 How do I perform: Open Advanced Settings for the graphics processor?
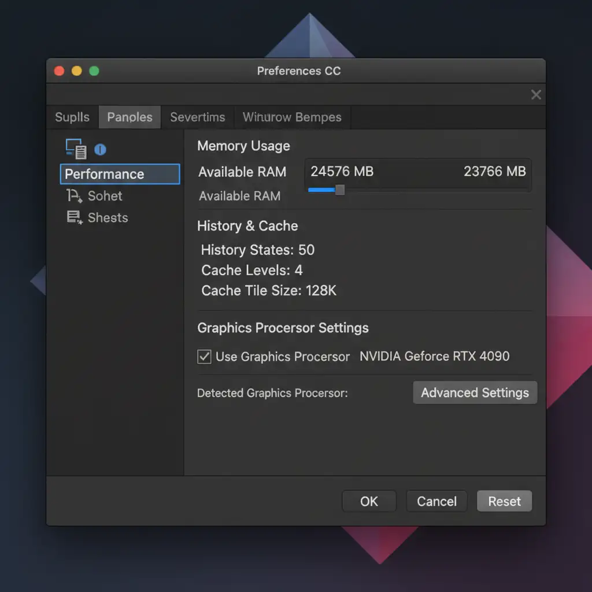pyautogui.click(x=475, y=393)
